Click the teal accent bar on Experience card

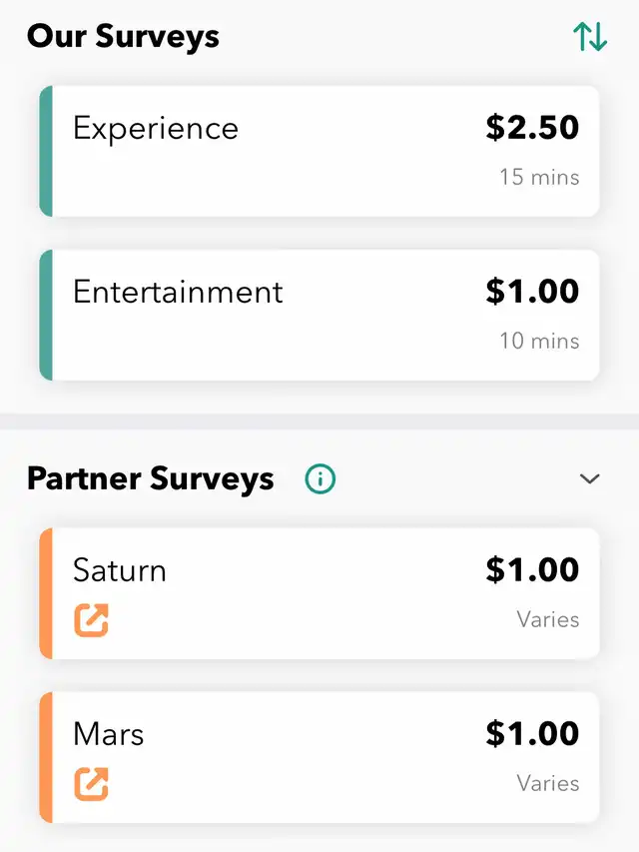pos(46,151)
